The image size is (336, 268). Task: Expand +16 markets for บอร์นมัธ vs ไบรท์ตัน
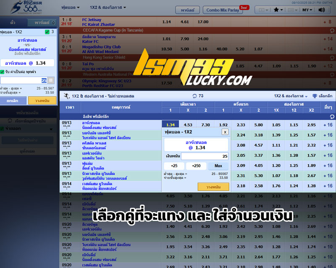328,135
